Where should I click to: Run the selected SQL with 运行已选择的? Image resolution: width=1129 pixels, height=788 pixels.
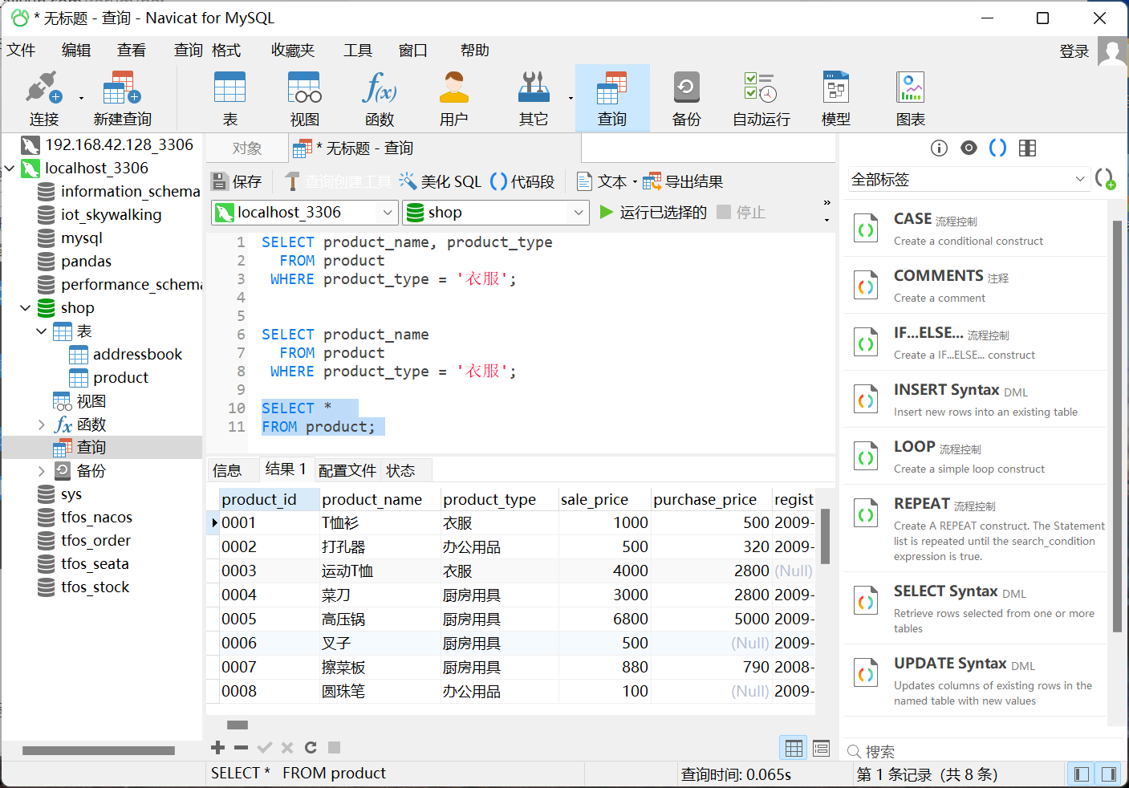[x=653, y=213]
